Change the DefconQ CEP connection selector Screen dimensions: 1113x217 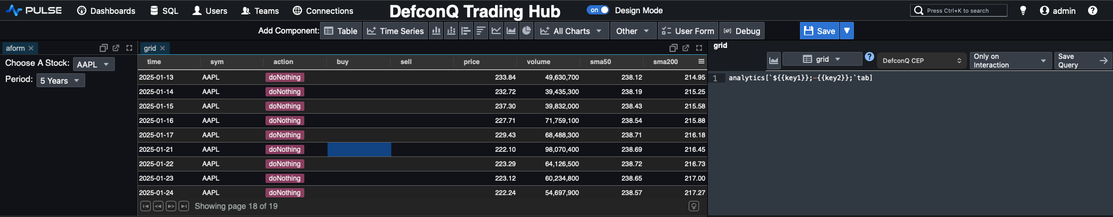(922, 61)
